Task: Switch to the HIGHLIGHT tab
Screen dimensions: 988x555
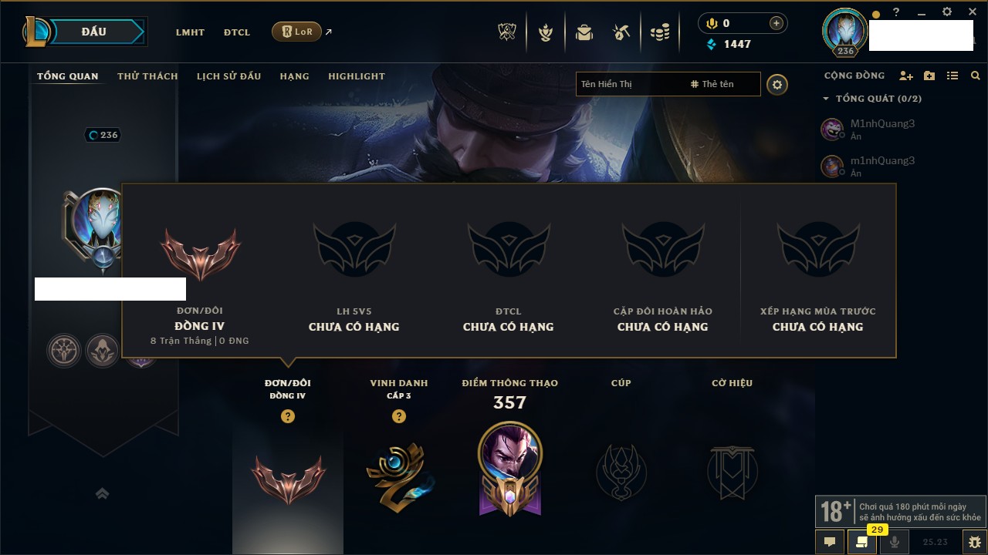Action: [357, 76]
